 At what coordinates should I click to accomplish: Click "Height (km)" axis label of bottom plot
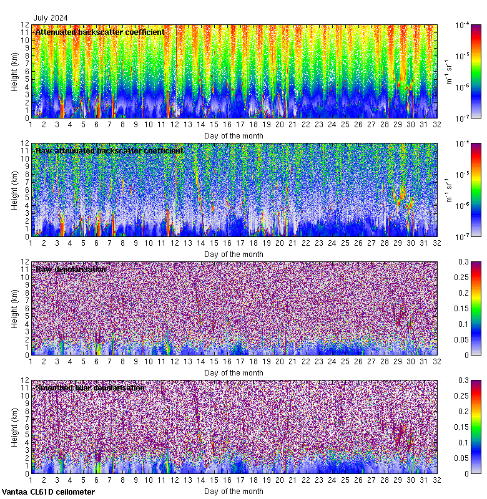click(15, 427)
